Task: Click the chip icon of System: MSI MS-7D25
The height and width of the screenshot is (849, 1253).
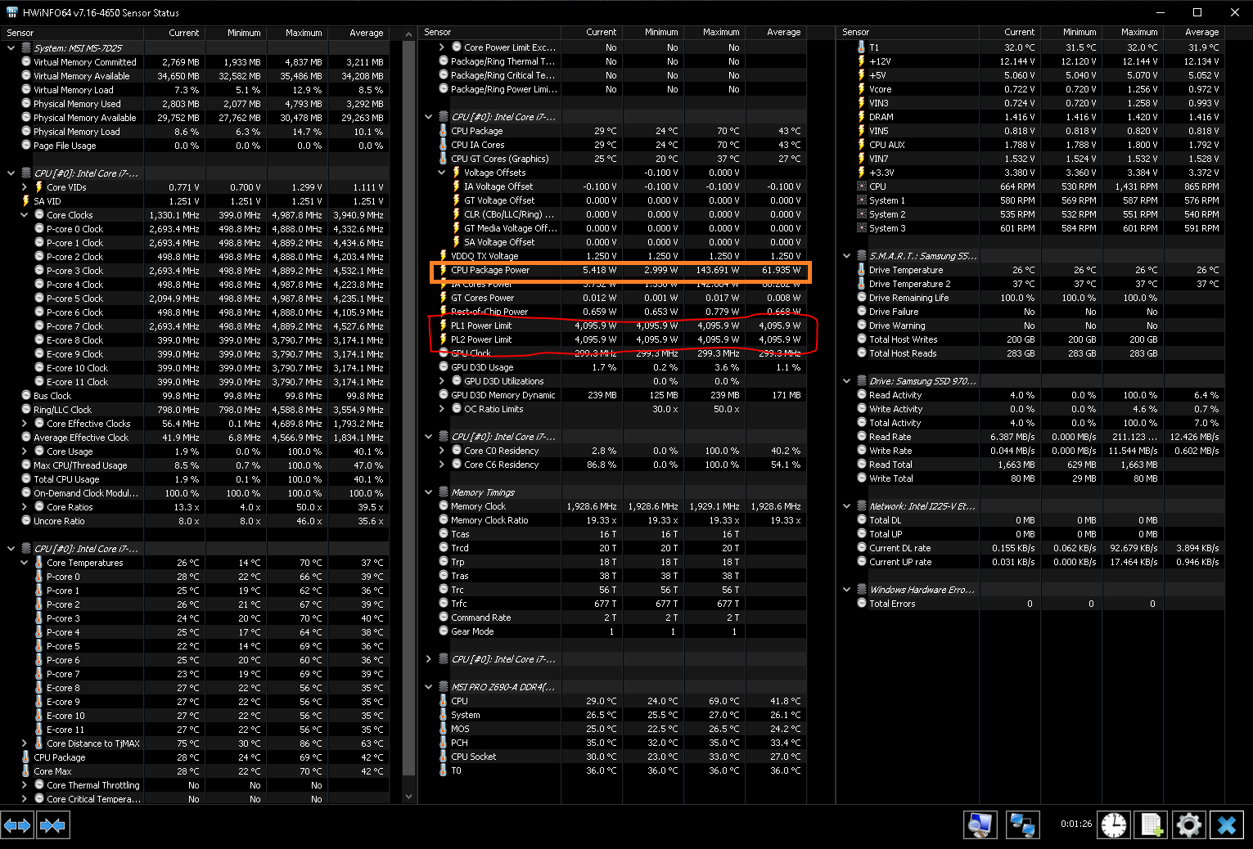Action: [x=26, y=48]
